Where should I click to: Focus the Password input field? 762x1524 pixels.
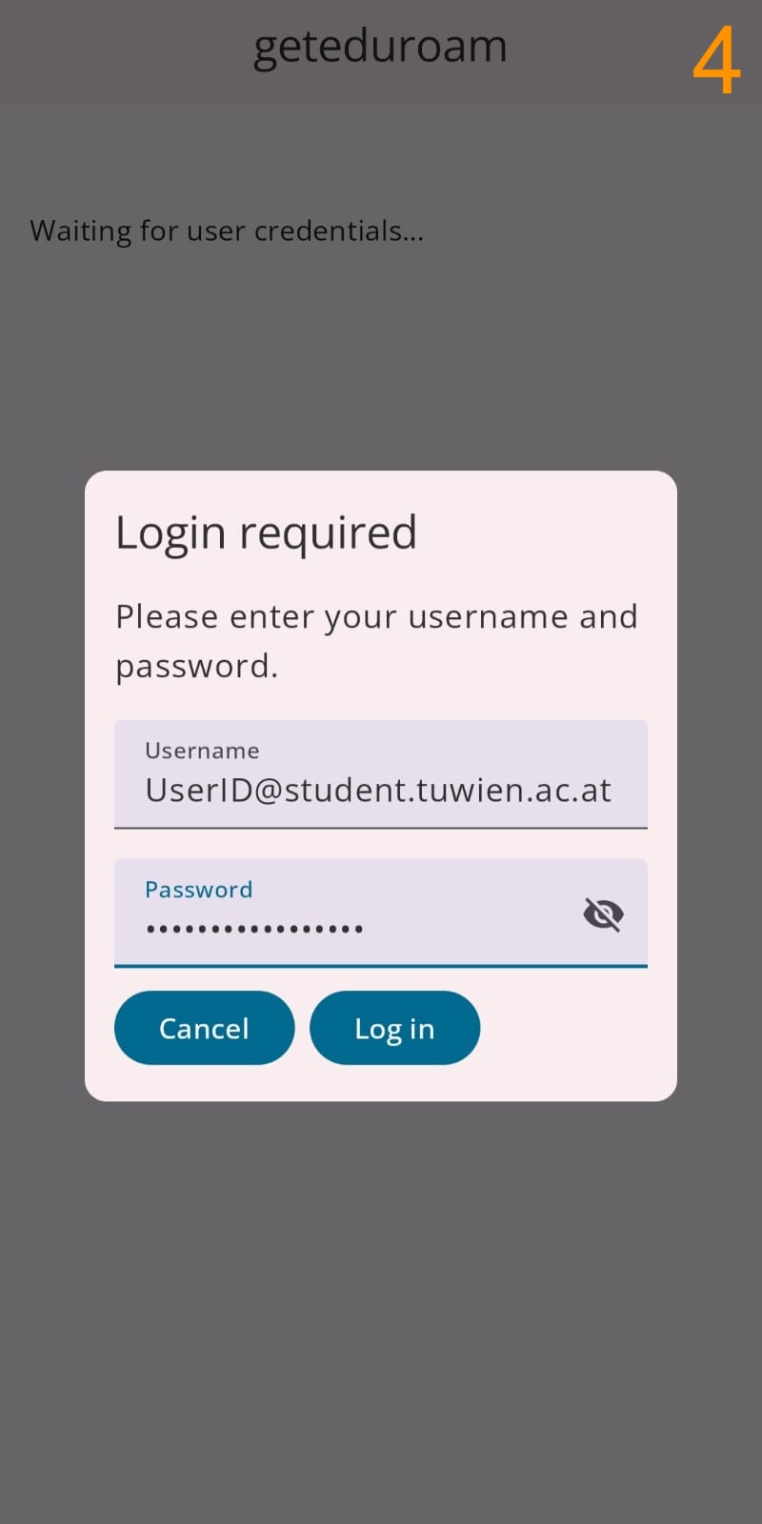(x=381, y=913)
